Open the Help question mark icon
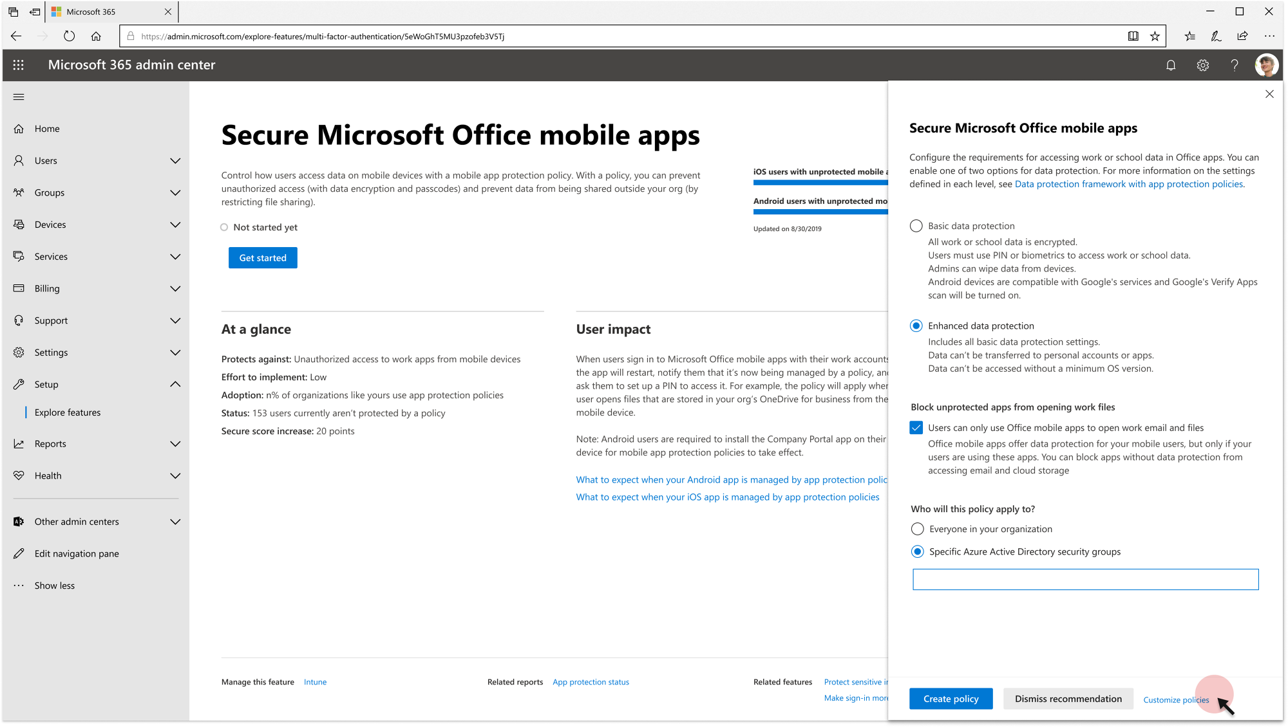Viewport: 1288px width, 727px height. 1235,65
